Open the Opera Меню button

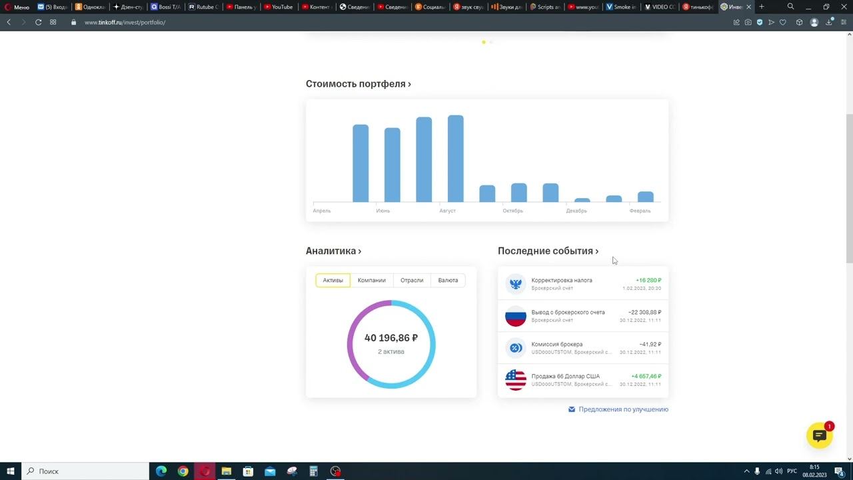click(18, 7)
